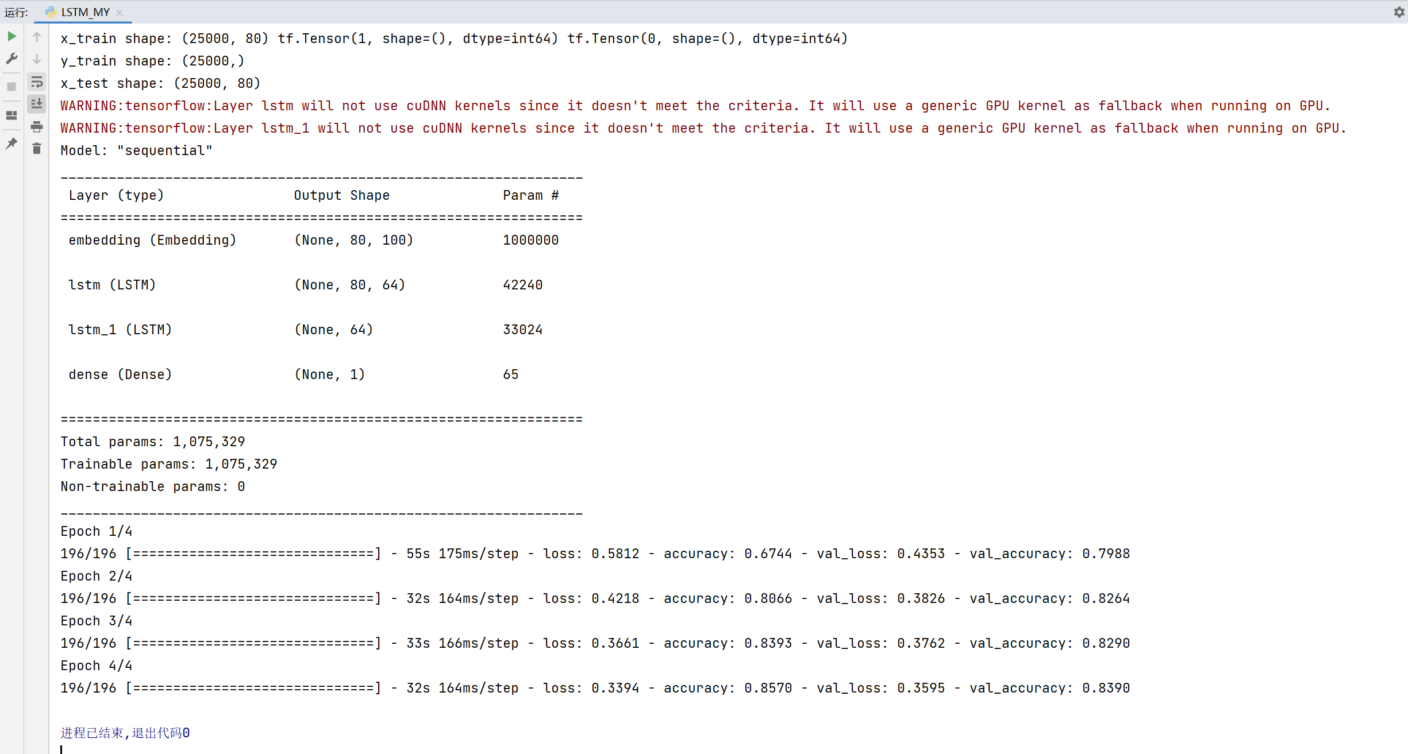Viewport: 1408px width, 754px height.
Task: Click the Total params output line
Action: coord(153,442)
